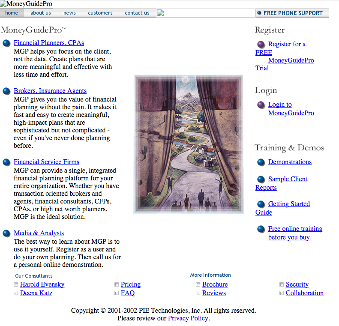Image resolution: width=339 pixels, height=326 pixels.
Task: Click the MoneyGuidePro page heading
Action: [33, 30]
